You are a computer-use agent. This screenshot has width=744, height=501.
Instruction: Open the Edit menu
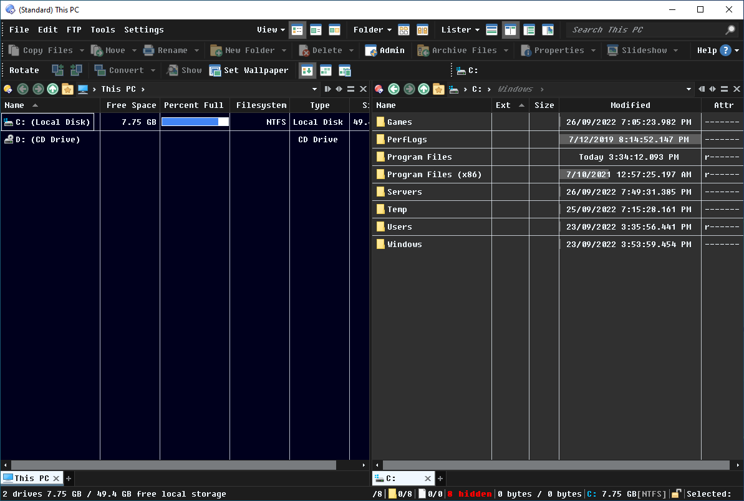coord(48,30)
